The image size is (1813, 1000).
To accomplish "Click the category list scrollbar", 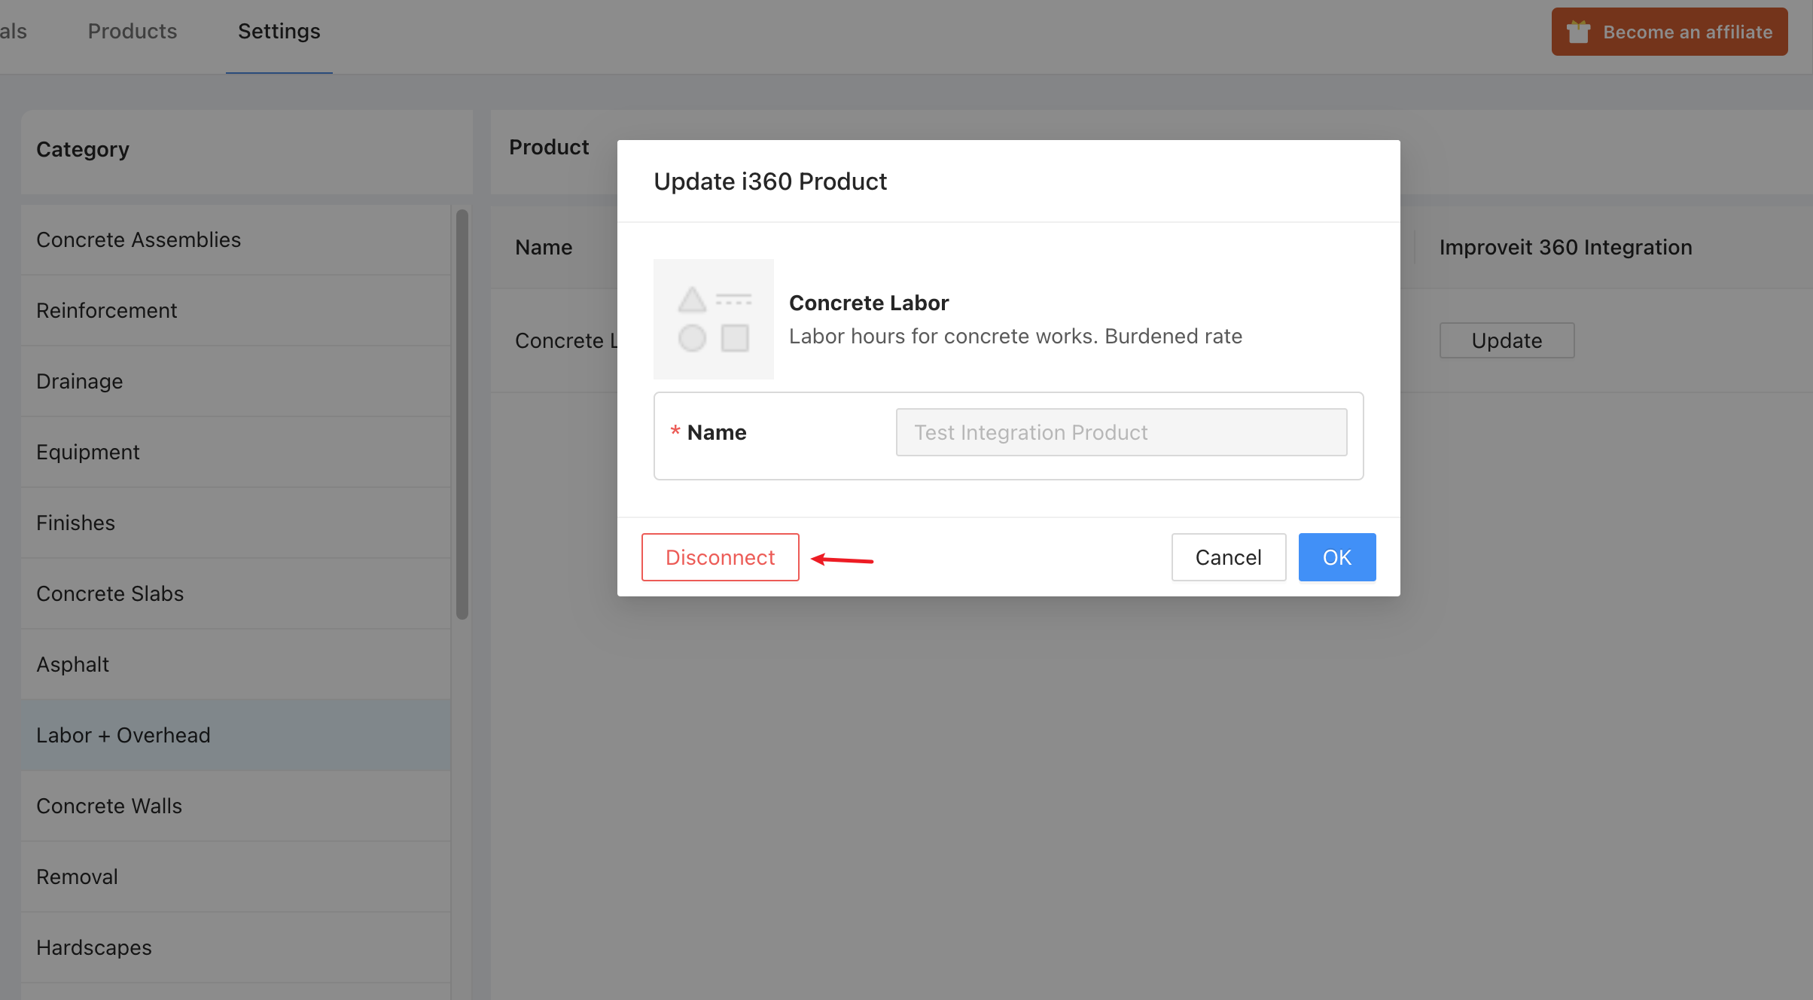I will [x=462, y=414].
